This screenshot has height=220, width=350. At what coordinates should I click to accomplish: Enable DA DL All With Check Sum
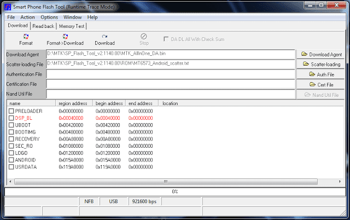[x=166, y=39]
